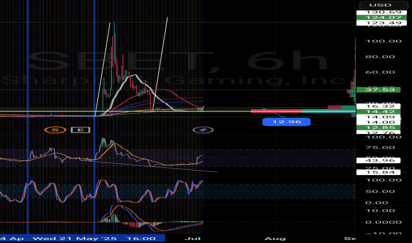Click the green 12.85 price label
This screenshot has width=412, height=243.
click(x=378, y=128)
